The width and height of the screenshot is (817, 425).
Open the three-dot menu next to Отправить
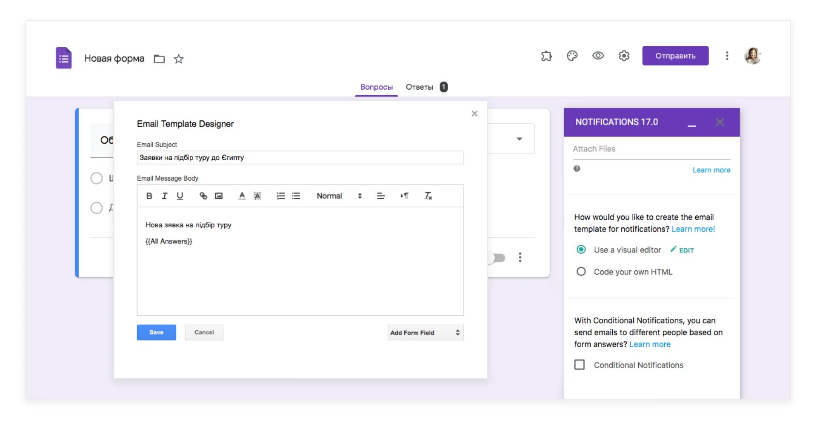click(x=727, y=56)
